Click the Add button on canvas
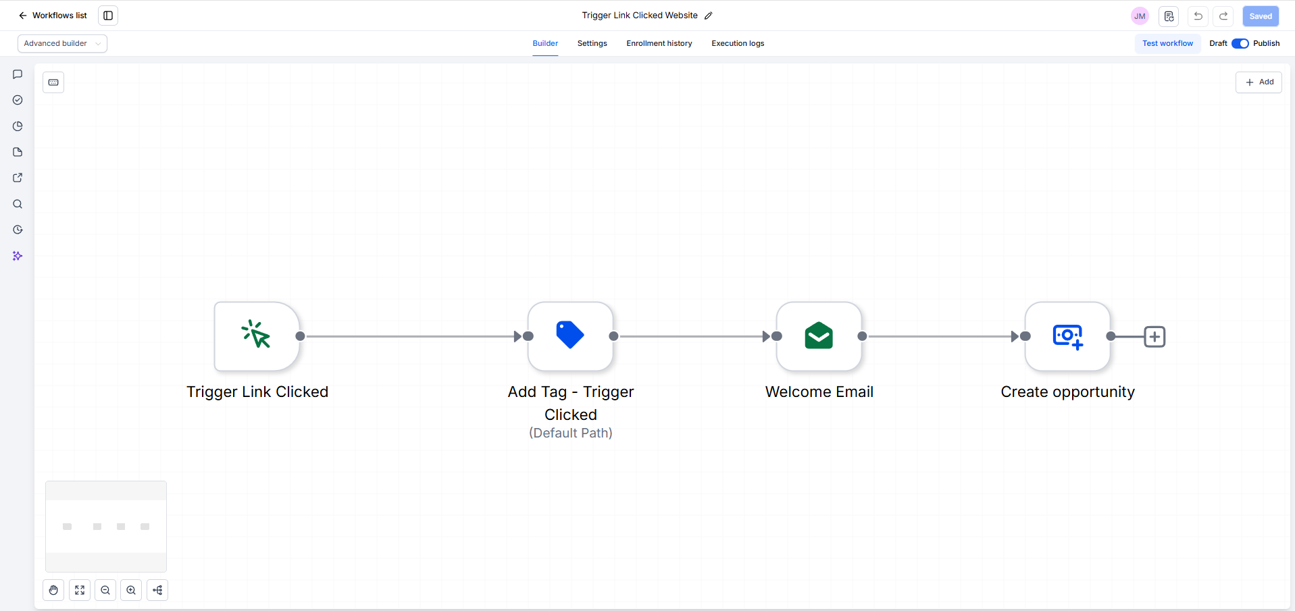 coord(1259,82)
